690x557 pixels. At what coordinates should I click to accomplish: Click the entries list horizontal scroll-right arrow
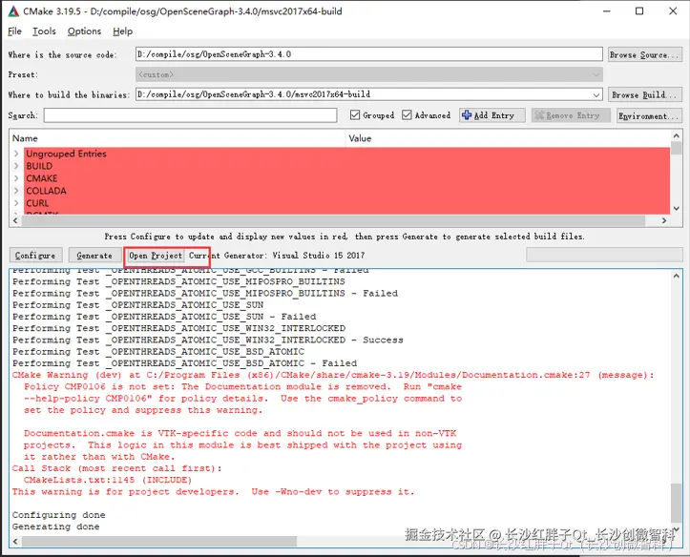[664, 220]
